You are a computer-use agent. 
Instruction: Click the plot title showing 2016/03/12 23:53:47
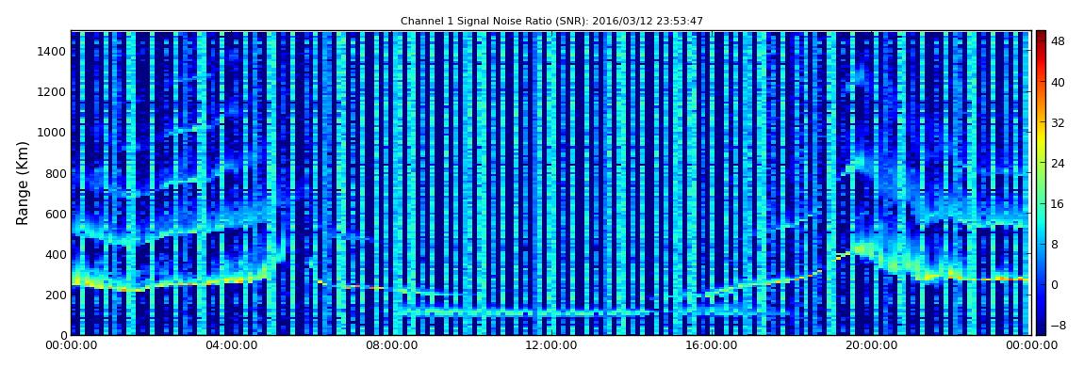pyautogui.click(x=551, y=22)
